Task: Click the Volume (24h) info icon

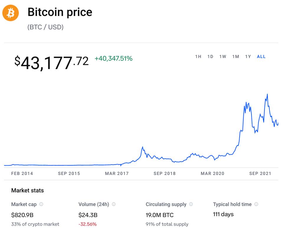Action: tap(114, 204)
